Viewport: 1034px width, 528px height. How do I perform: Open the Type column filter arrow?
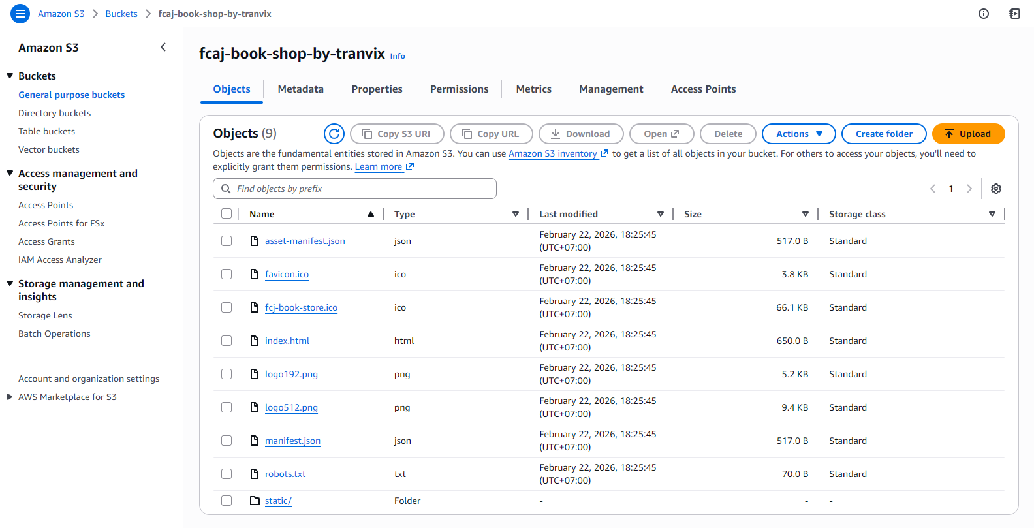pyautogui.click(x=516, y=214)
